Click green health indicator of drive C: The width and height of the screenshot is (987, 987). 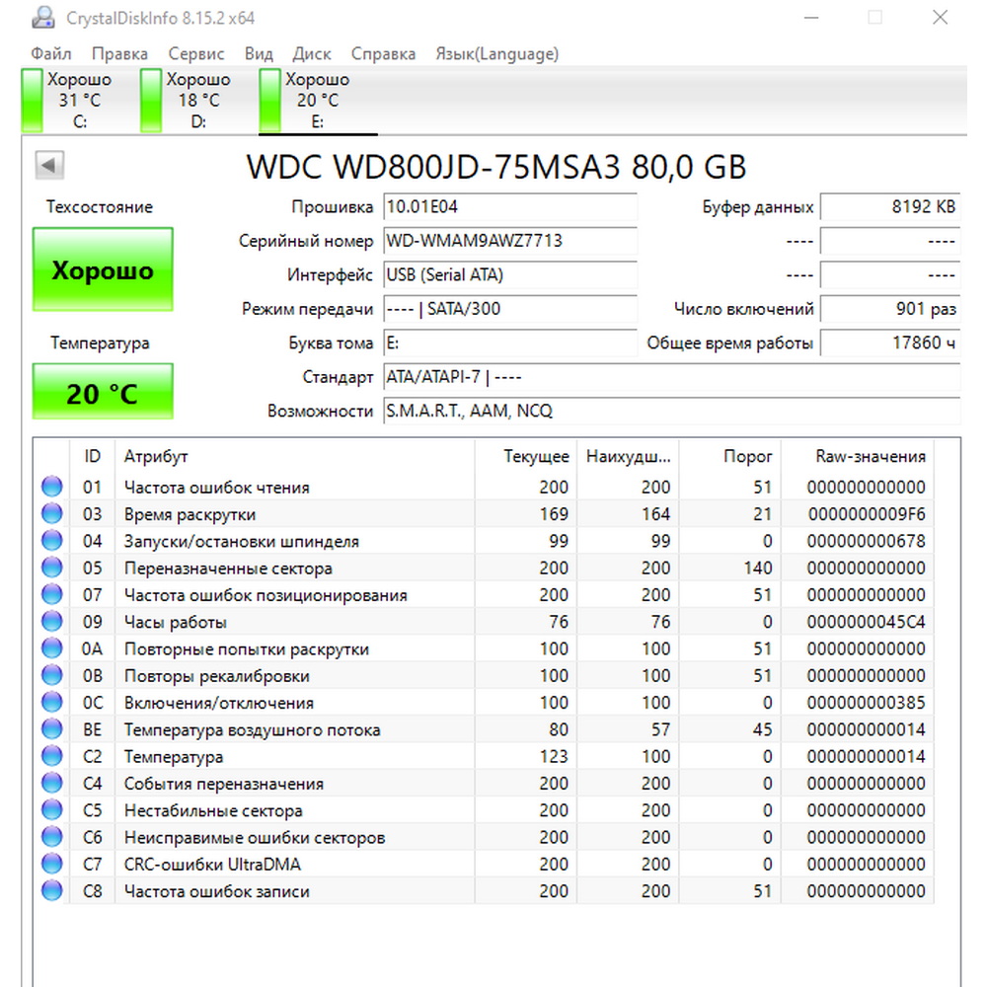click(33, 100)
